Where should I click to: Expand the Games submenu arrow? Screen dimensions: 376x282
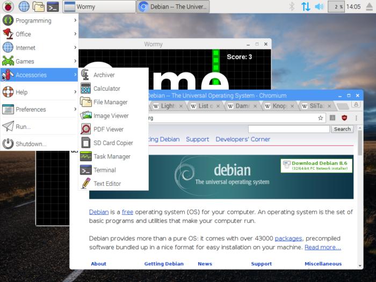(75, 61)
